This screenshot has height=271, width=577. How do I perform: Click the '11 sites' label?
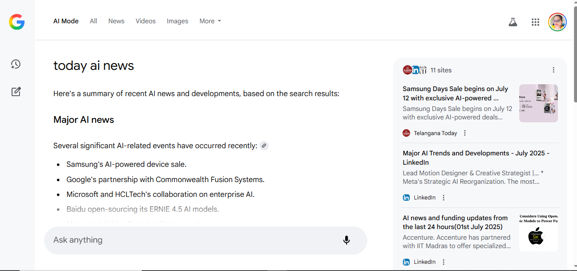click(441, 70)
